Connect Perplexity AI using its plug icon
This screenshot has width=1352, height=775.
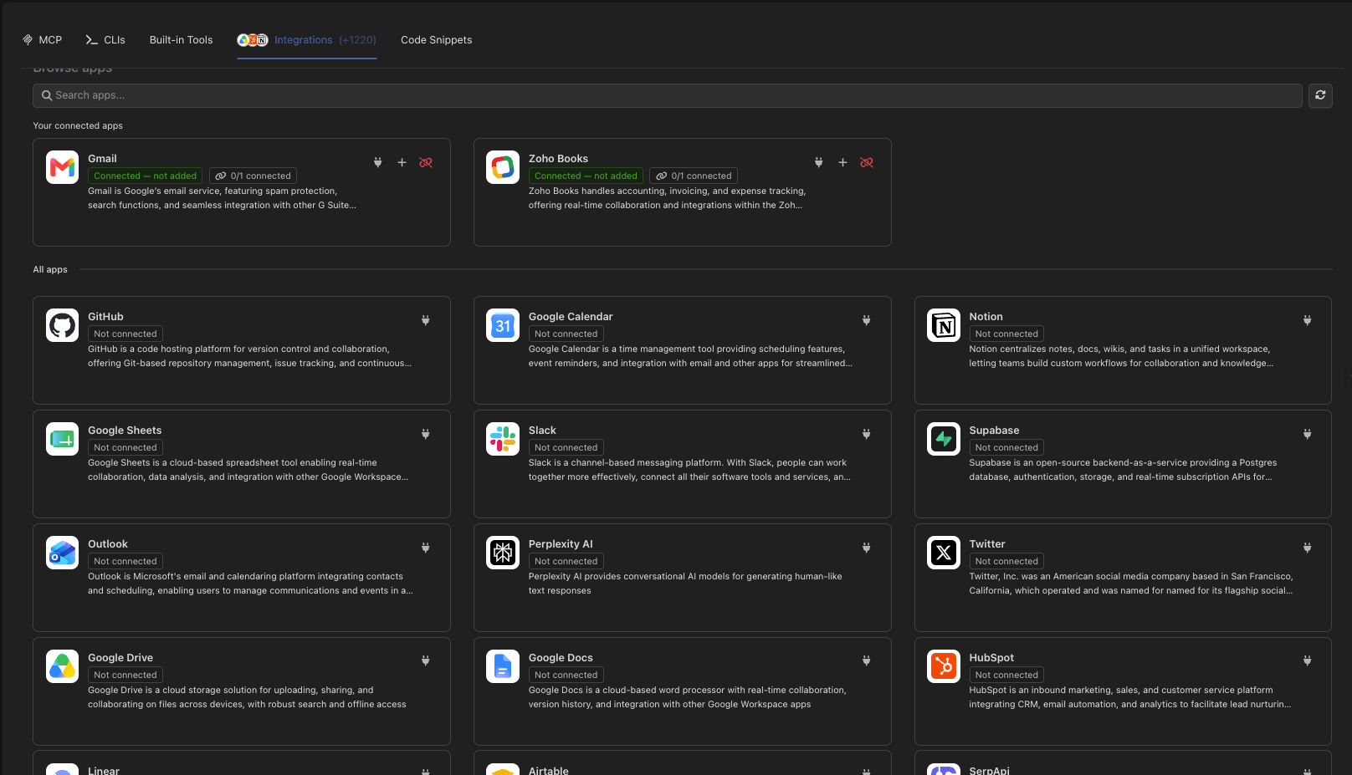[867, 548]
